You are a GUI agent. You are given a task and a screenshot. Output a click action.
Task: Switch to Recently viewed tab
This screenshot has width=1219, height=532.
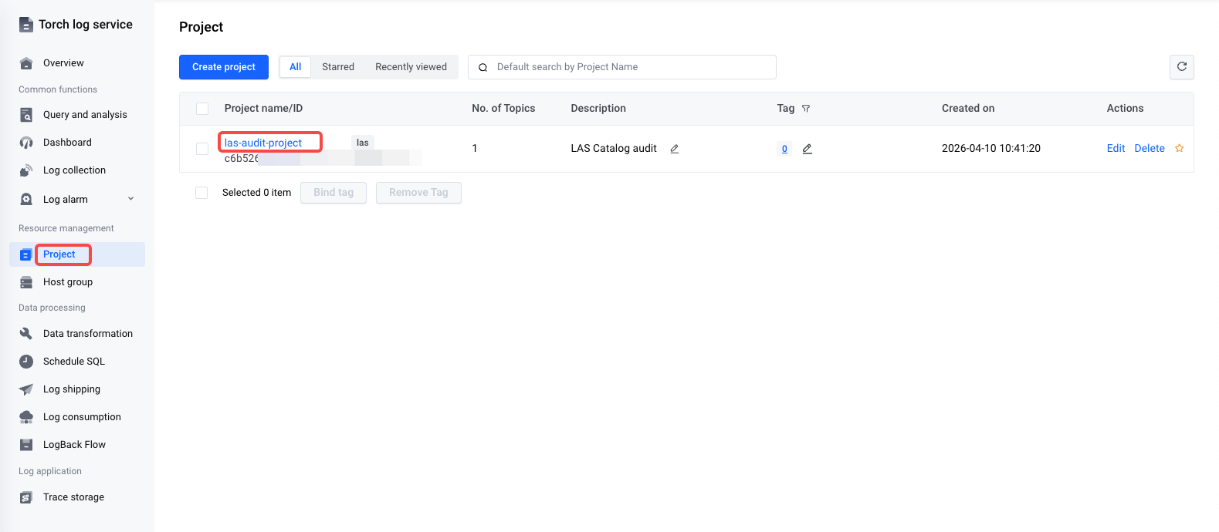pos(411,67)
